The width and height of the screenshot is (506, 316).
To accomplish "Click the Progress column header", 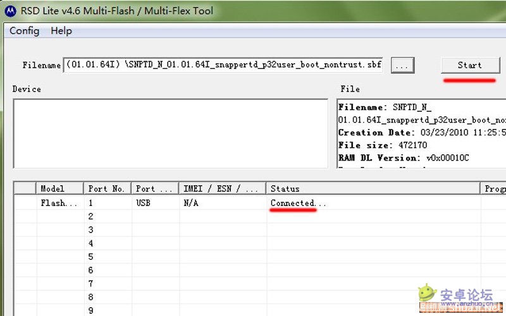I will 493,188.
